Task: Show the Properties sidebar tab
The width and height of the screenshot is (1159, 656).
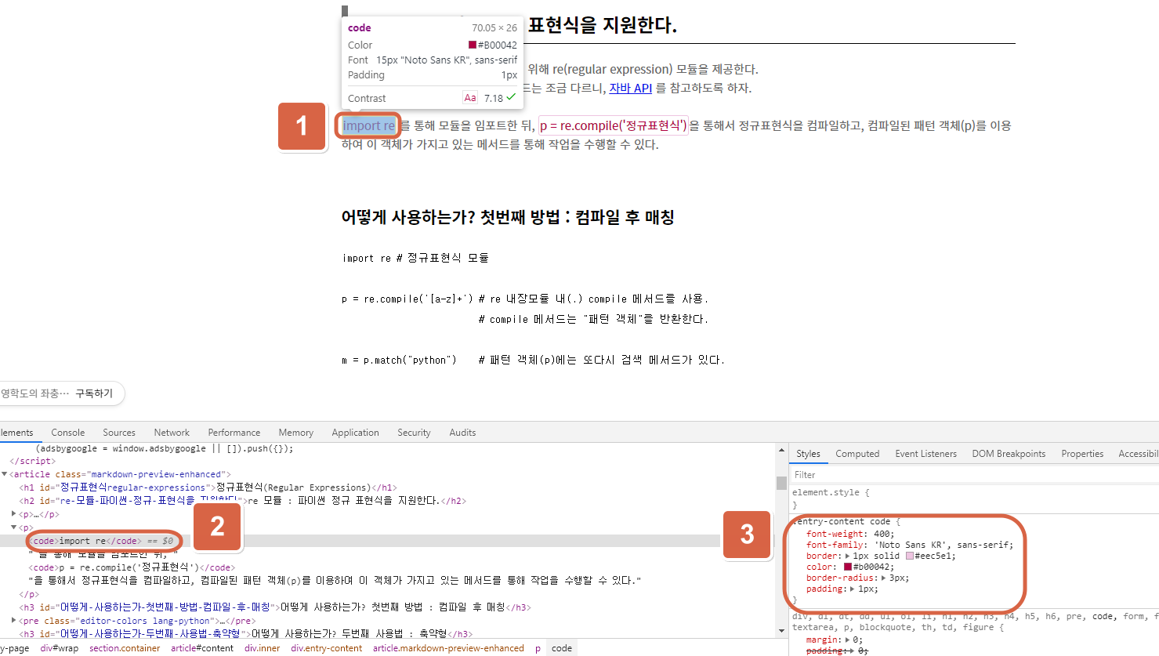Action: point(1082,454)
